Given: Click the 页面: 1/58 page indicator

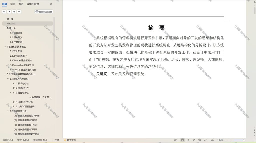Looking at the screenshot, I should [x=8, y=140].
